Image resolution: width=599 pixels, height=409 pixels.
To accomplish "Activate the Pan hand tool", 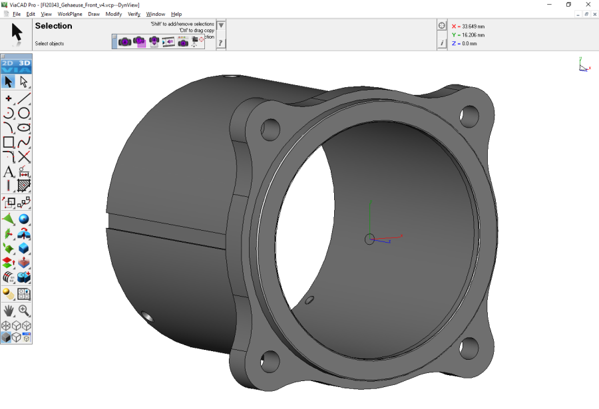I will (x=9, y=311).
